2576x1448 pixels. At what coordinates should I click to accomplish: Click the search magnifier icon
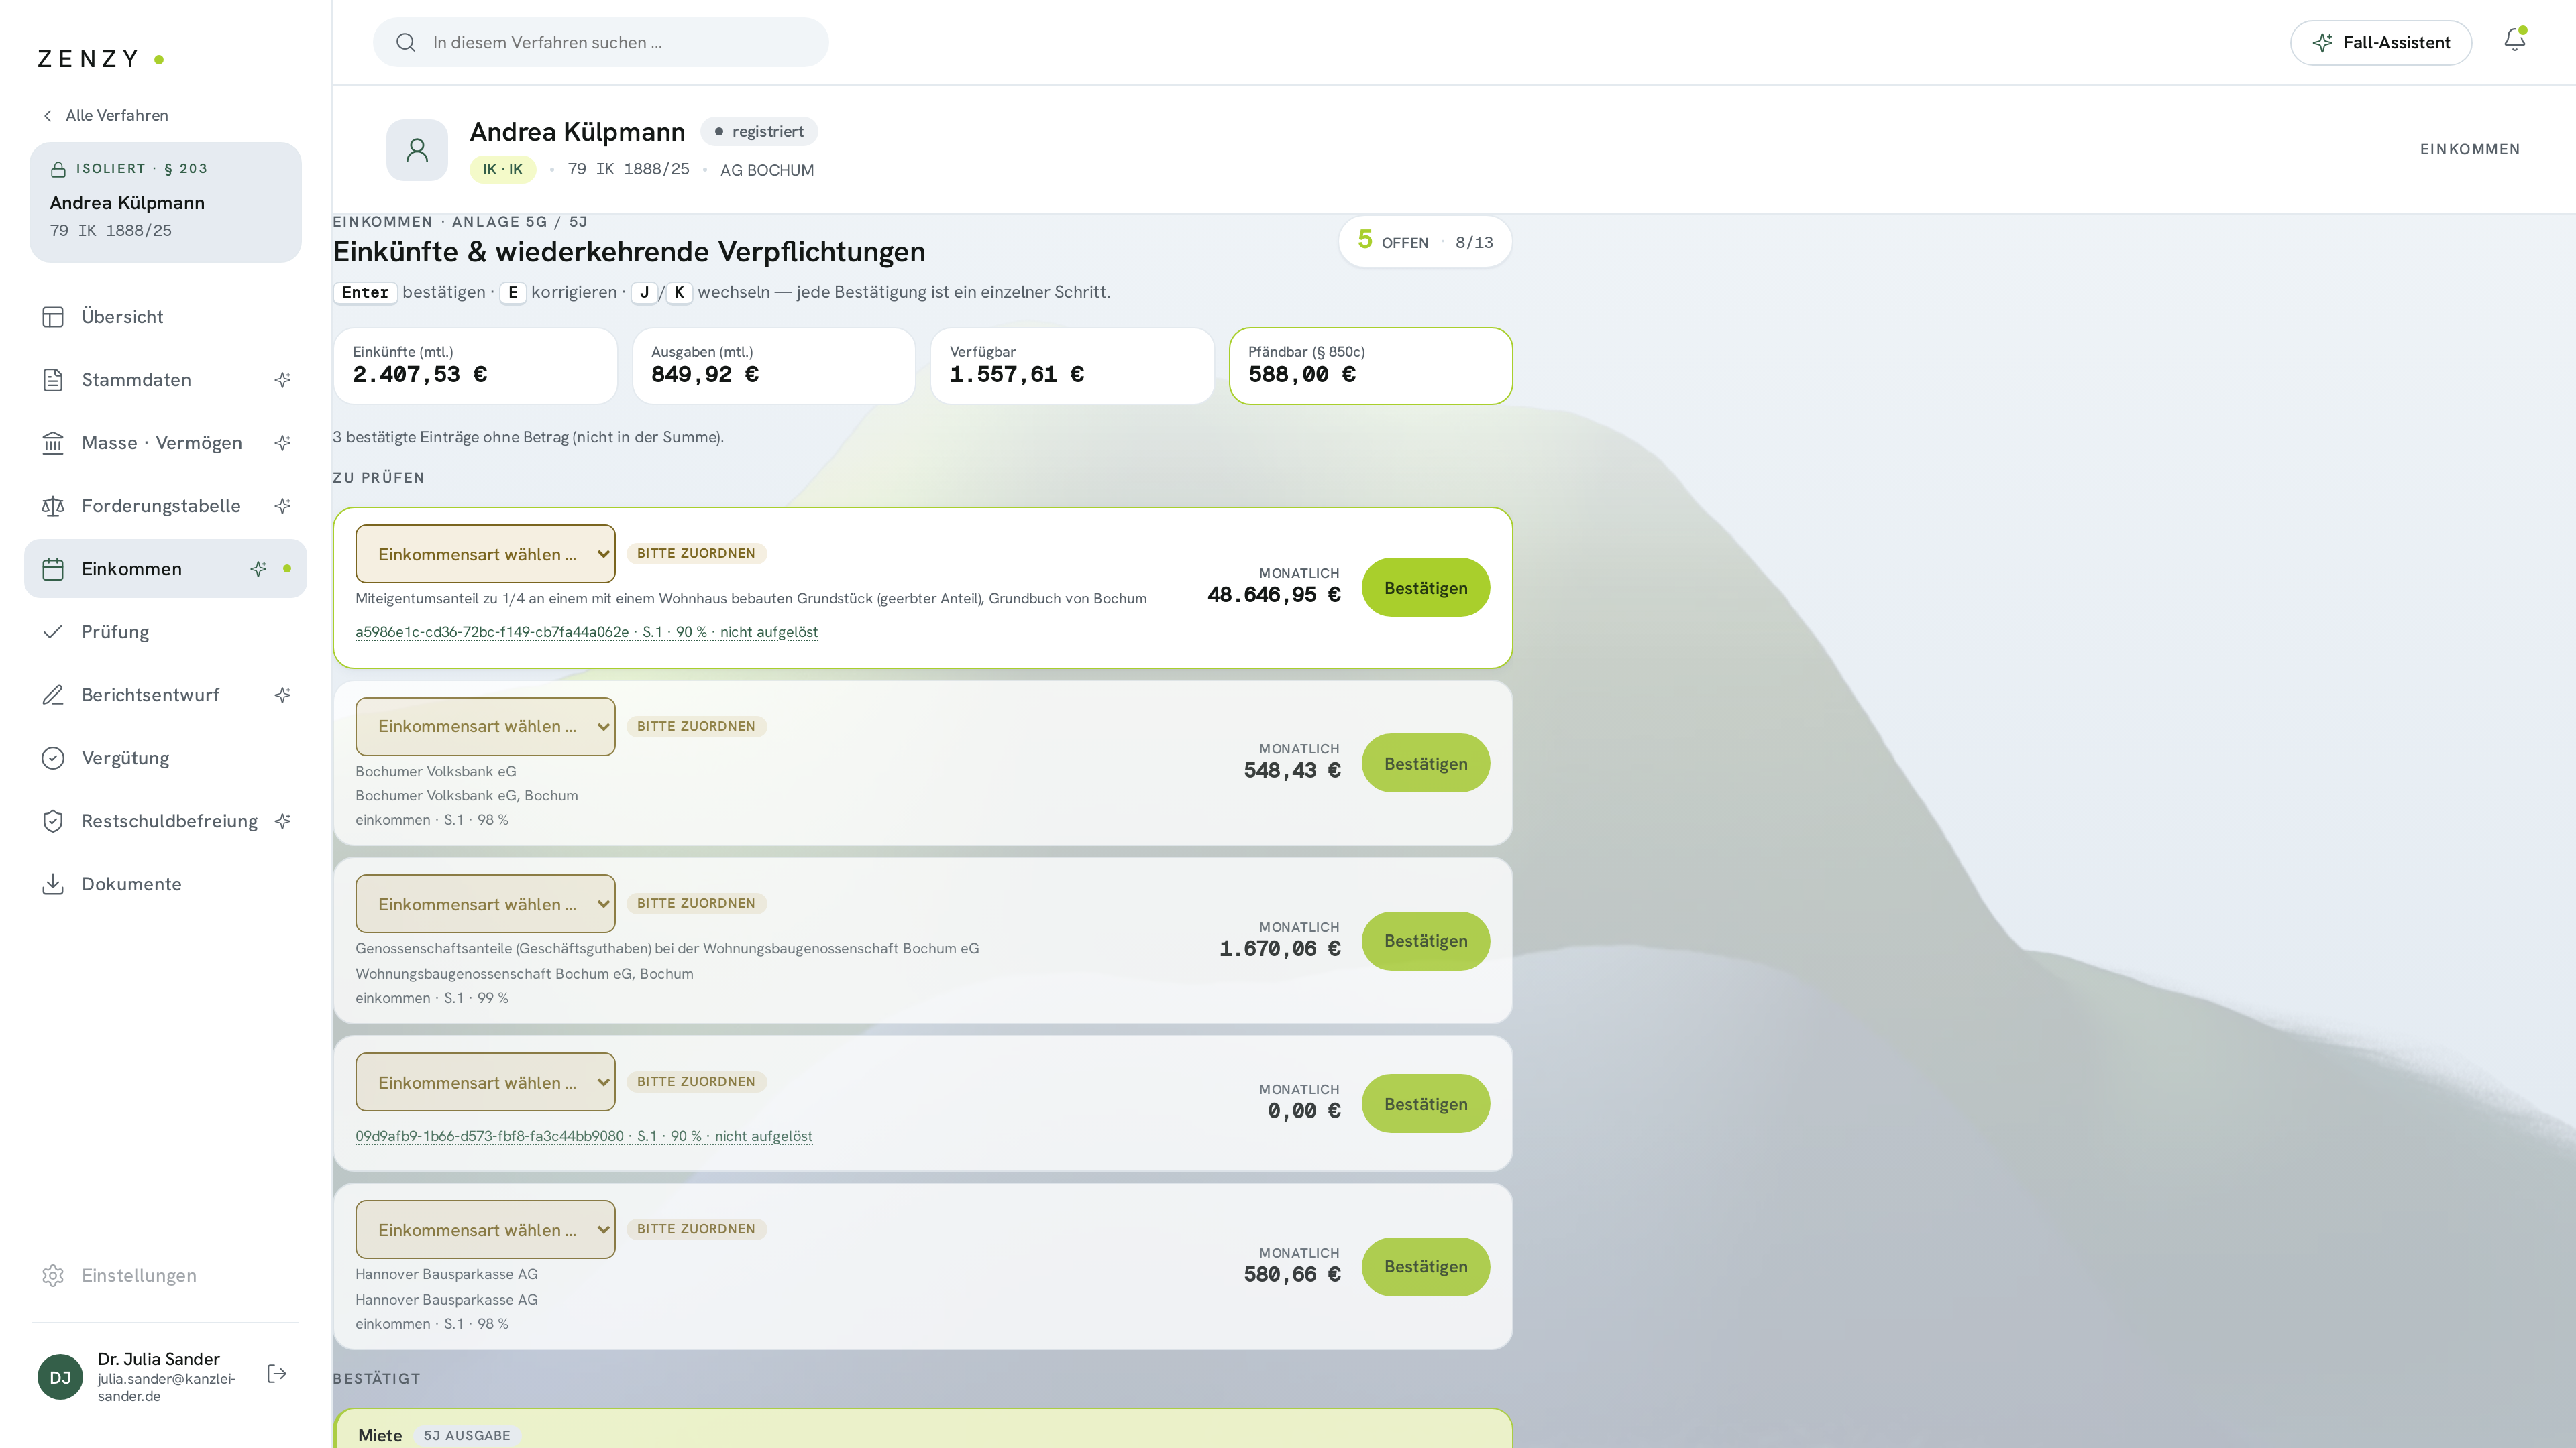click(x=405, y=42)
